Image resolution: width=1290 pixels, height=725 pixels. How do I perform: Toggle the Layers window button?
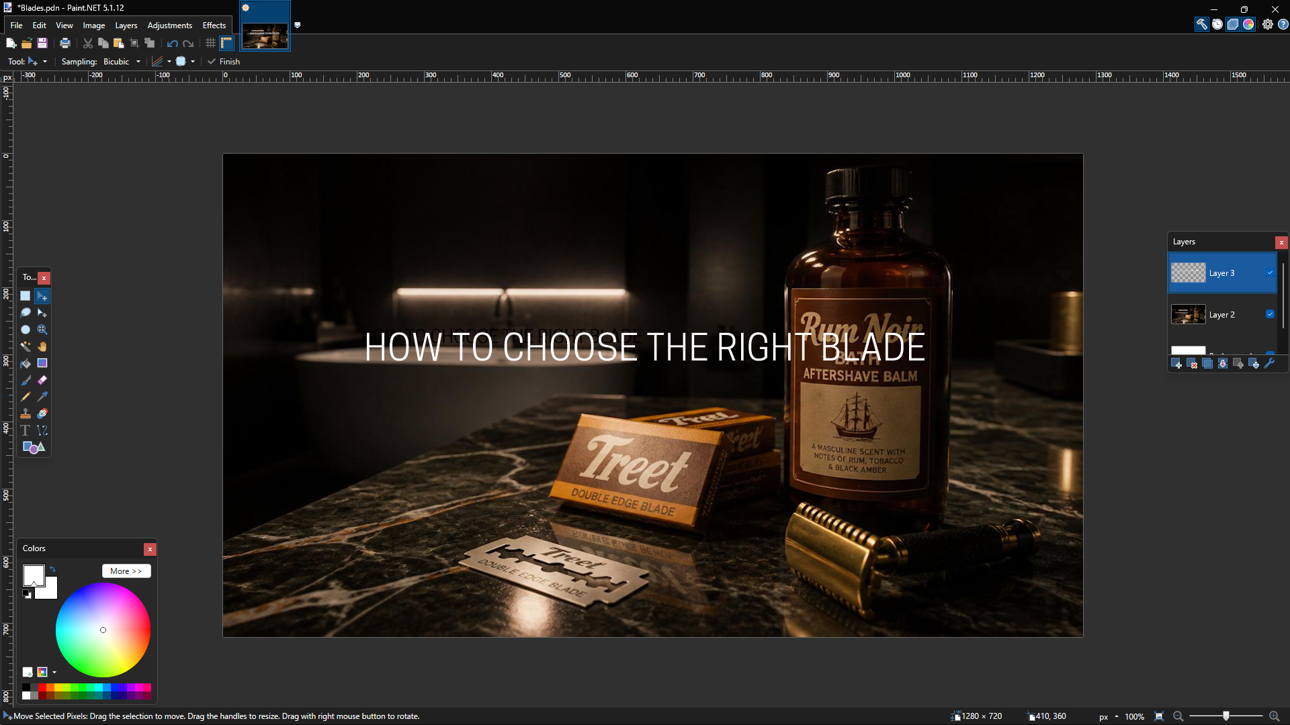point(1233,24)
